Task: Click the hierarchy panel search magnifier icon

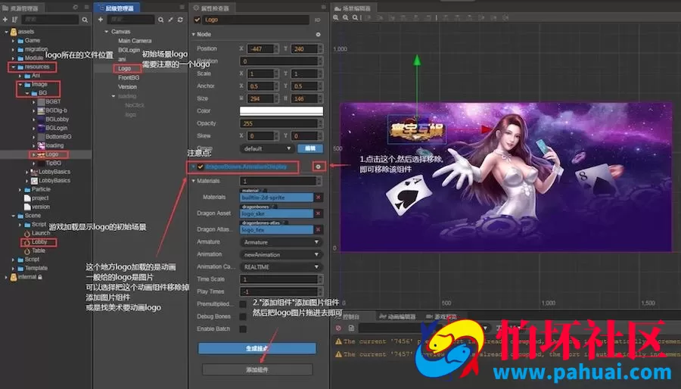Action: pos(160,20)
